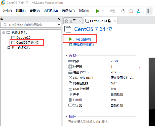This screenshot has height=126, width=155.
Task: Open snapshot manager with the wrench clock icon
Action: click(x=138, y=11)
